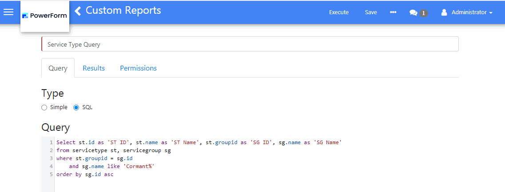This screenshot has height=192, width=505.
Task: Place cursor on the order by line
Action: point(85,174)
